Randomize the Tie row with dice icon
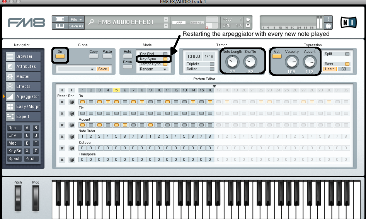The height and width of the screenshot is (219, 366). (x=71, y=113)
